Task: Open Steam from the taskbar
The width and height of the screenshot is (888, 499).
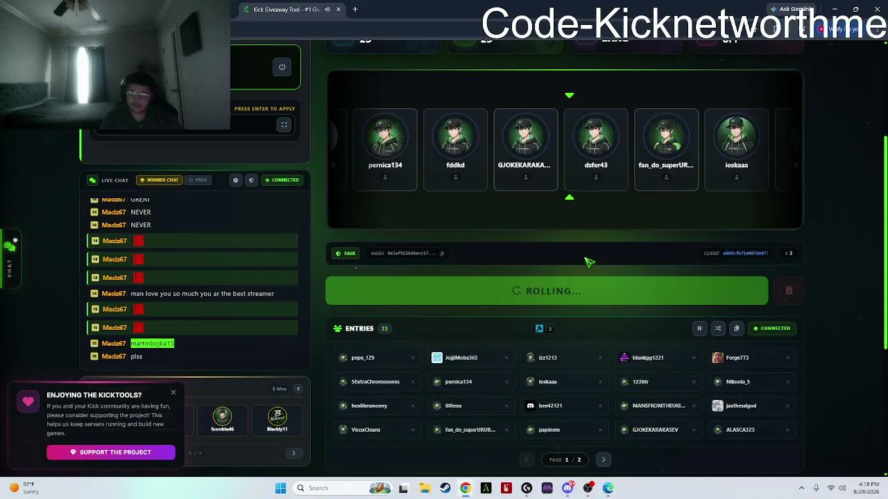Action: [x=445, y=488]
